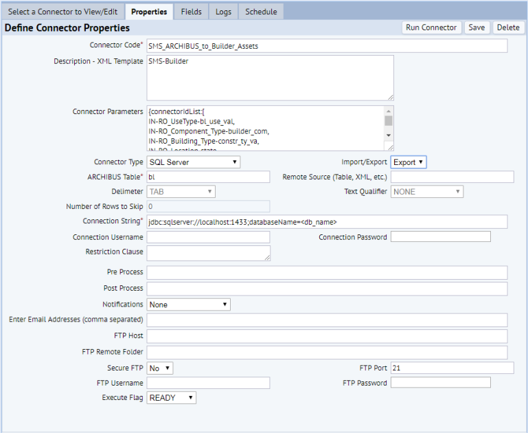Screen dimensions: 528x433
Task: Open the Notifications dropdown
Action: 189,304
